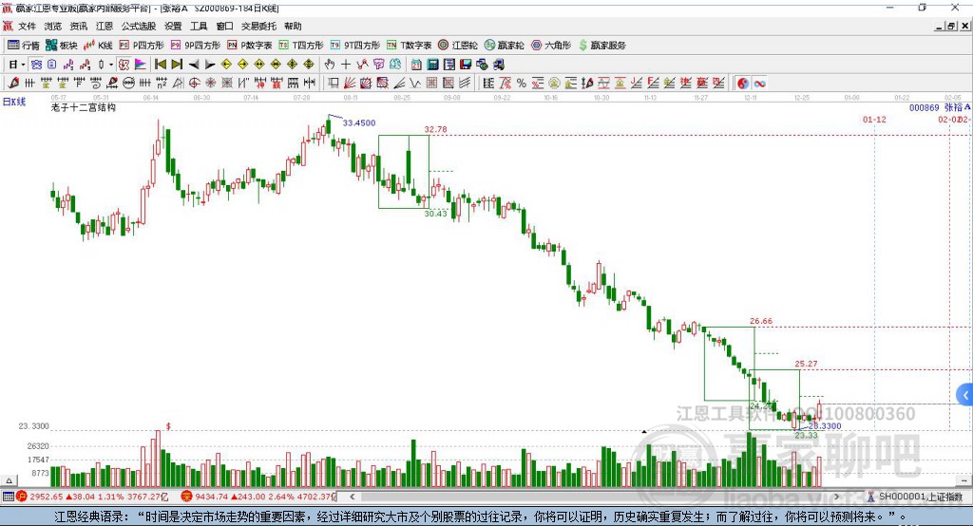The image size is (973, 526).
Task: Open the 交易委托 menu
Action: [258, 26]
